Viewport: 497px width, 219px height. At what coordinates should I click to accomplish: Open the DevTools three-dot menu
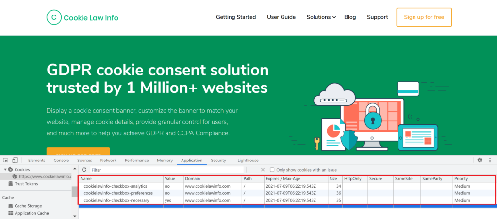(490, 160)
